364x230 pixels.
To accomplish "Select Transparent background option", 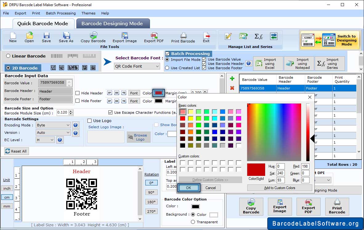I will (193, 222).
